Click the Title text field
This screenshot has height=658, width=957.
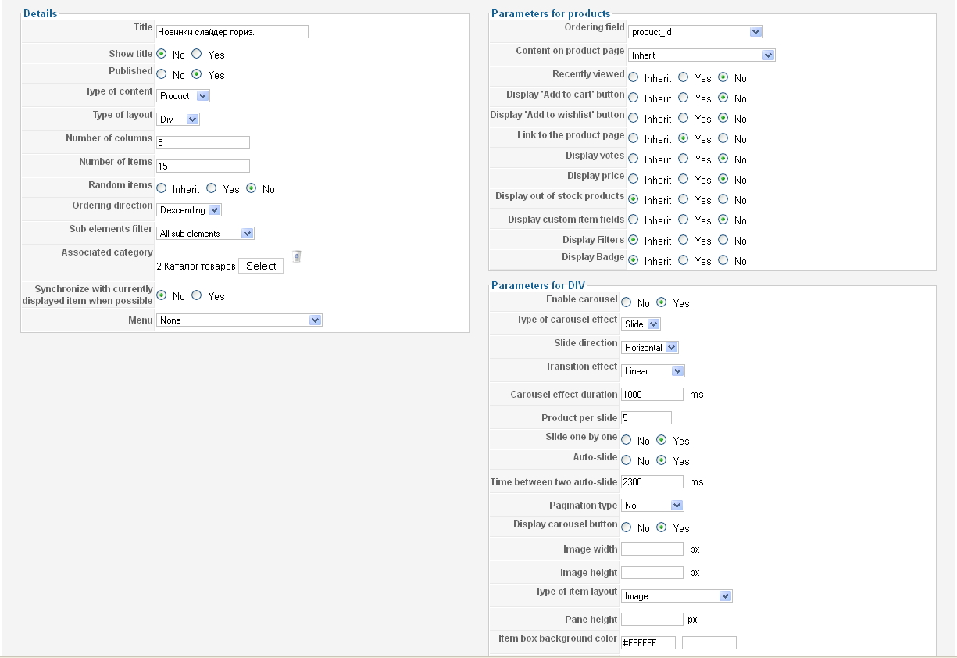pos(232,32)
